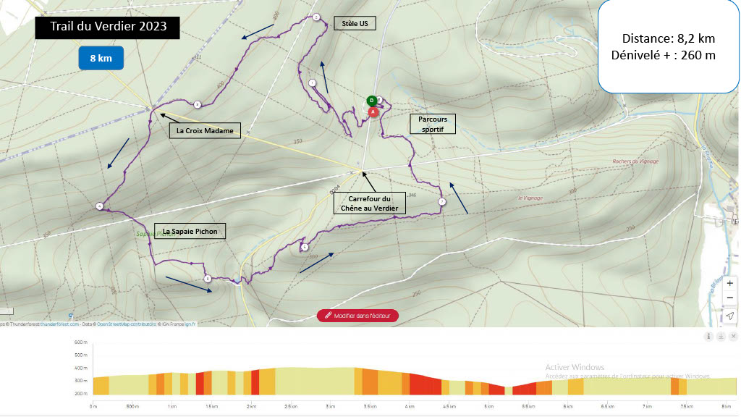Viewport: 741px width, 417px height.
Task: Click the 4 km mark on elevation profile
Action: 410,408
